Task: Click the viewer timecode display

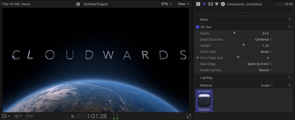Action: coord(91,116)
